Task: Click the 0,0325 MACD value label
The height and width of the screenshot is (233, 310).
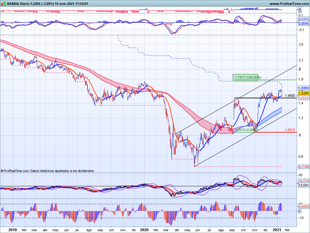Action: point(303,19)
